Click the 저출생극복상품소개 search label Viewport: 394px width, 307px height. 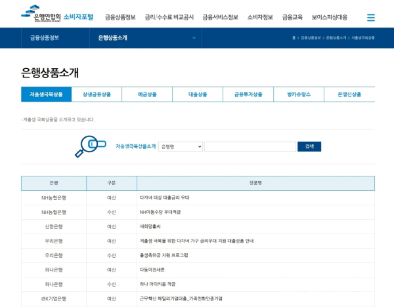136,146
